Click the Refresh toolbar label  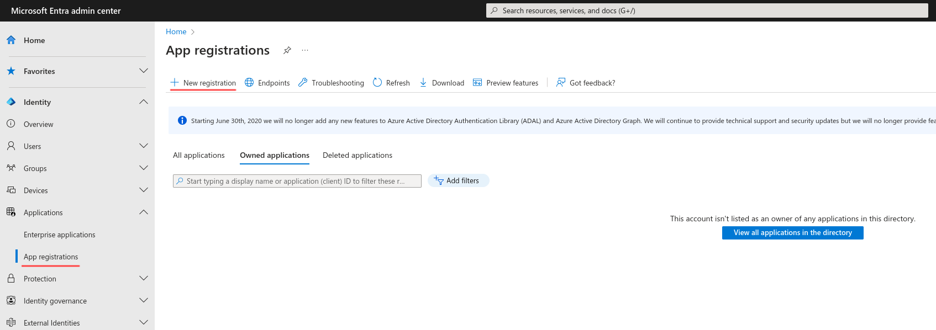(398, 83)
